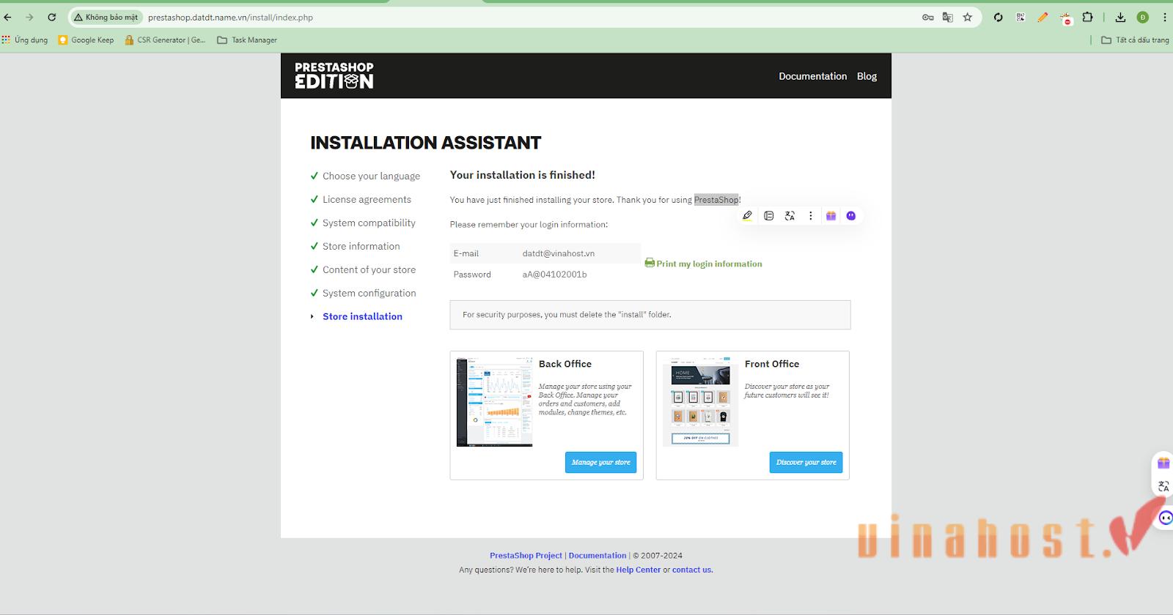Click the circular sync arrows extension icon
Image resolution: width=1173 pixels, height=615 pixels.
pyautogui.click(x=998, y=17)
